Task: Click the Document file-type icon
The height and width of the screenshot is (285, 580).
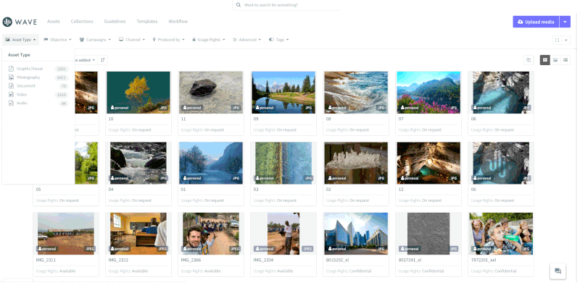Action: click(11, 85)
